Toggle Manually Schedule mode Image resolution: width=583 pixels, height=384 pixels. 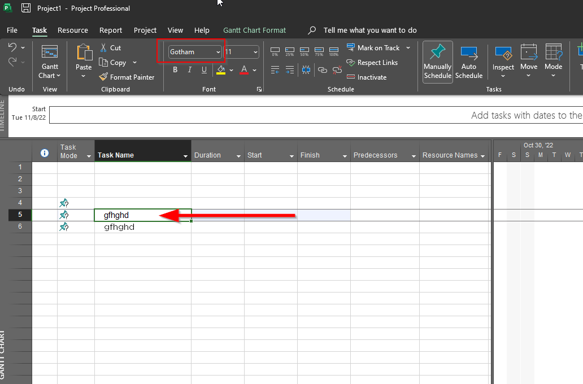438,62
